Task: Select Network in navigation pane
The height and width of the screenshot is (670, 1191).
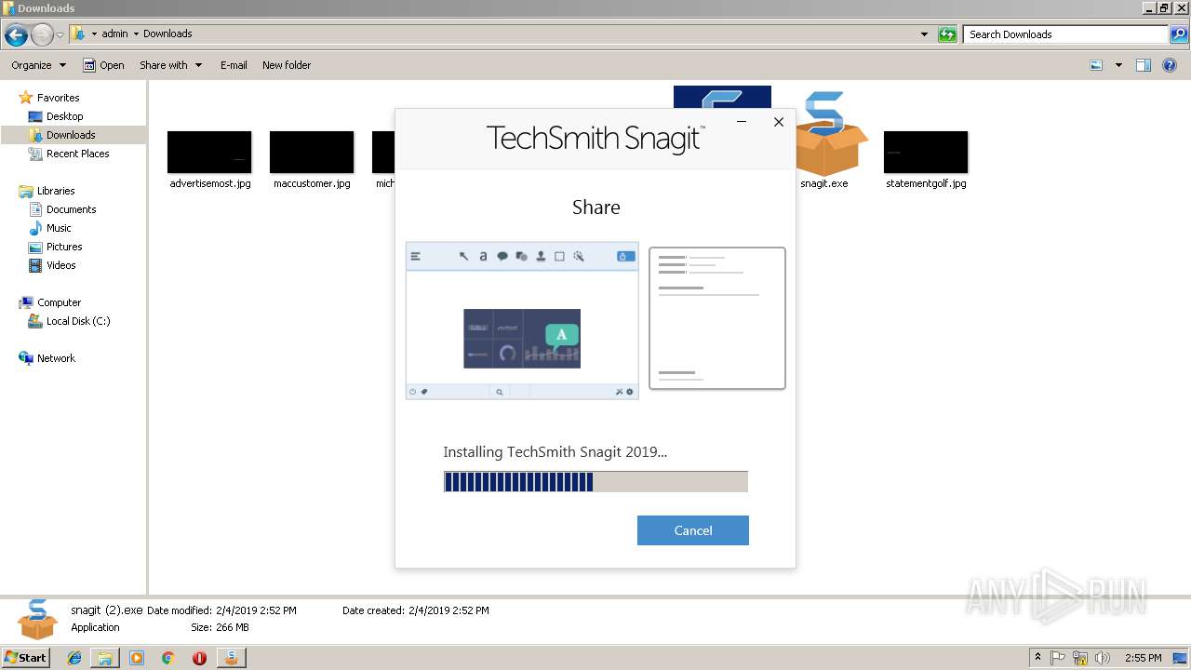Action: coord(56,358)
